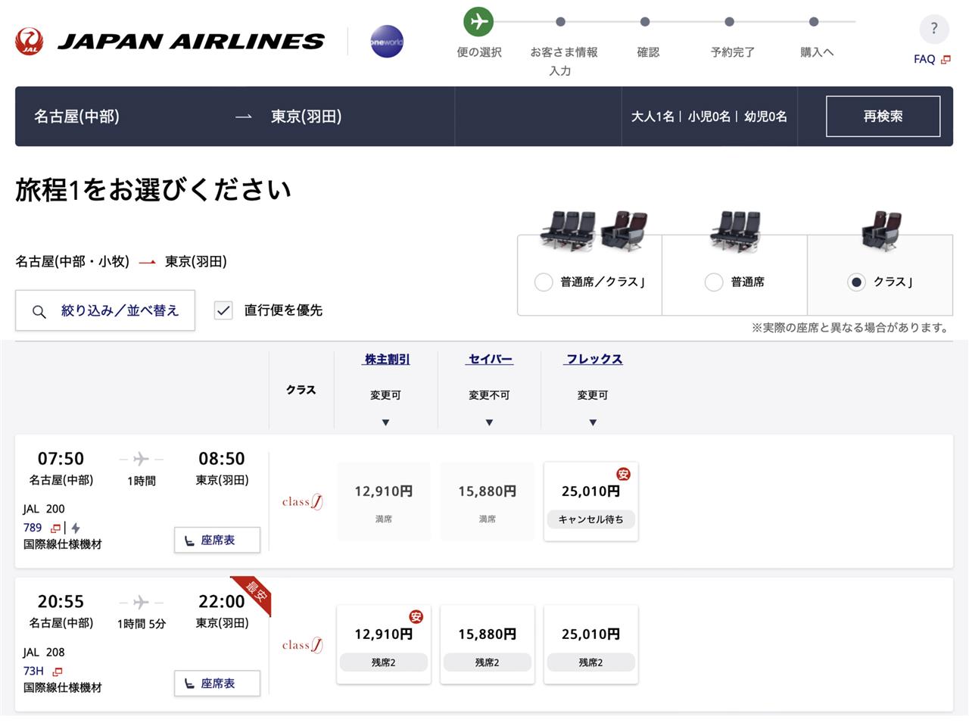969x723 pixels.
Task: Open external link icon beside FAQ
Action: (x=946, y=59)
